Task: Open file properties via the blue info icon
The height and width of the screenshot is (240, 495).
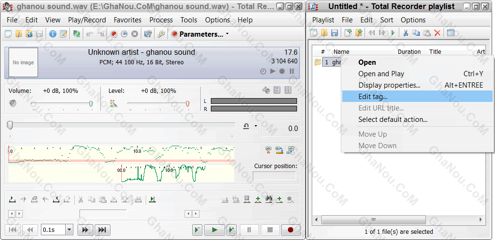Action: [x=53, y=34]
